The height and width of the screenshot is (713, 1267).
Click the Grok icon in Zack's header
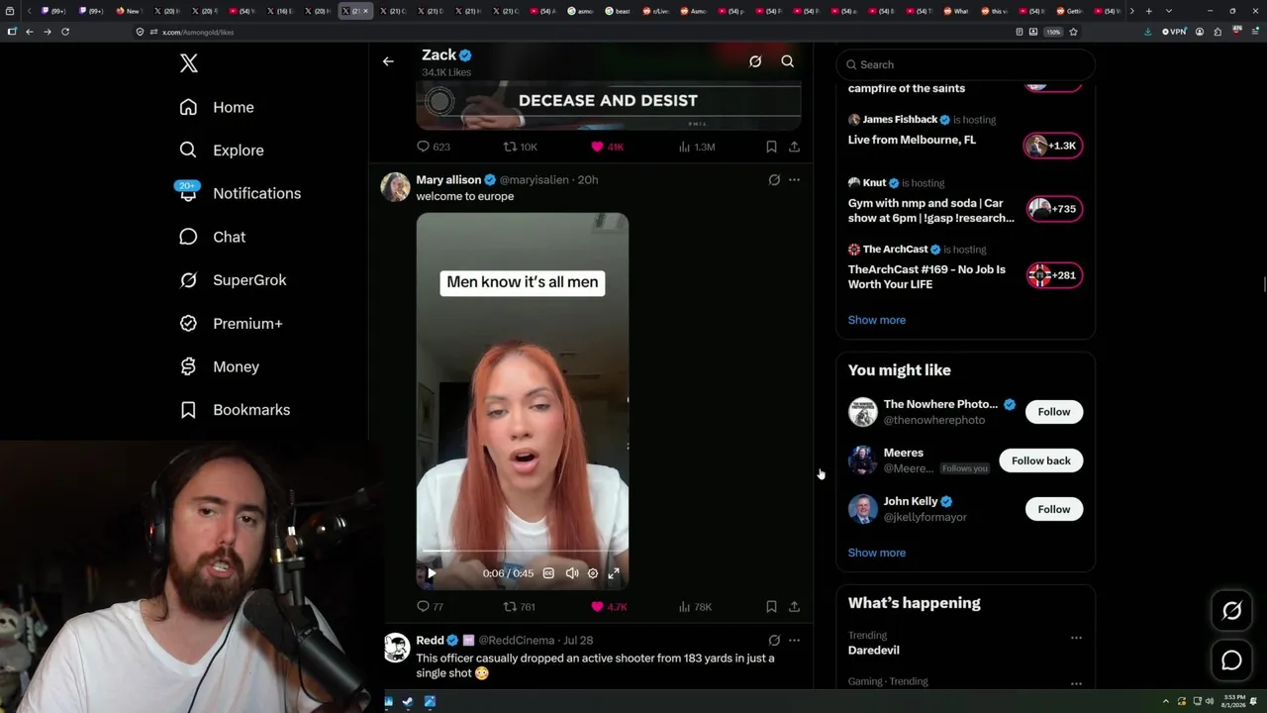pos(755,61)
